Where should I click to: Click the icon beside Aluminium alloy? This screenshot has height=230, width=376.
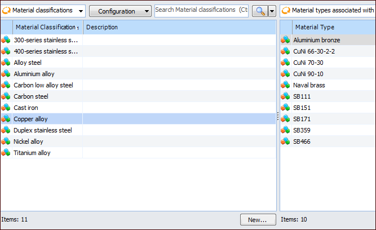6,74
